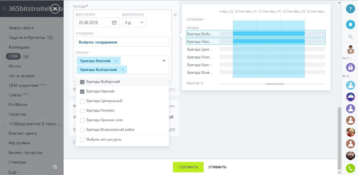Click the help question mark icon
This screenshot has width=358, height=175.
tap(350, 9)
